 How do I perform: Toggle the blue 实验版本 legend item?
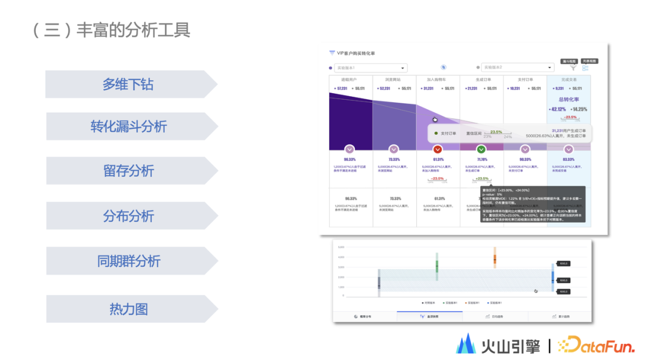494,303
